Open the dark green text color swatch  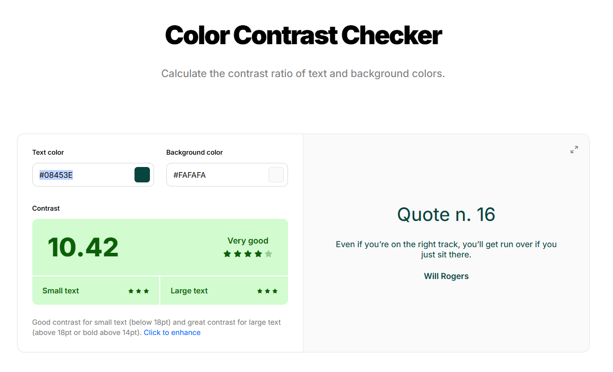coord(142,175)
